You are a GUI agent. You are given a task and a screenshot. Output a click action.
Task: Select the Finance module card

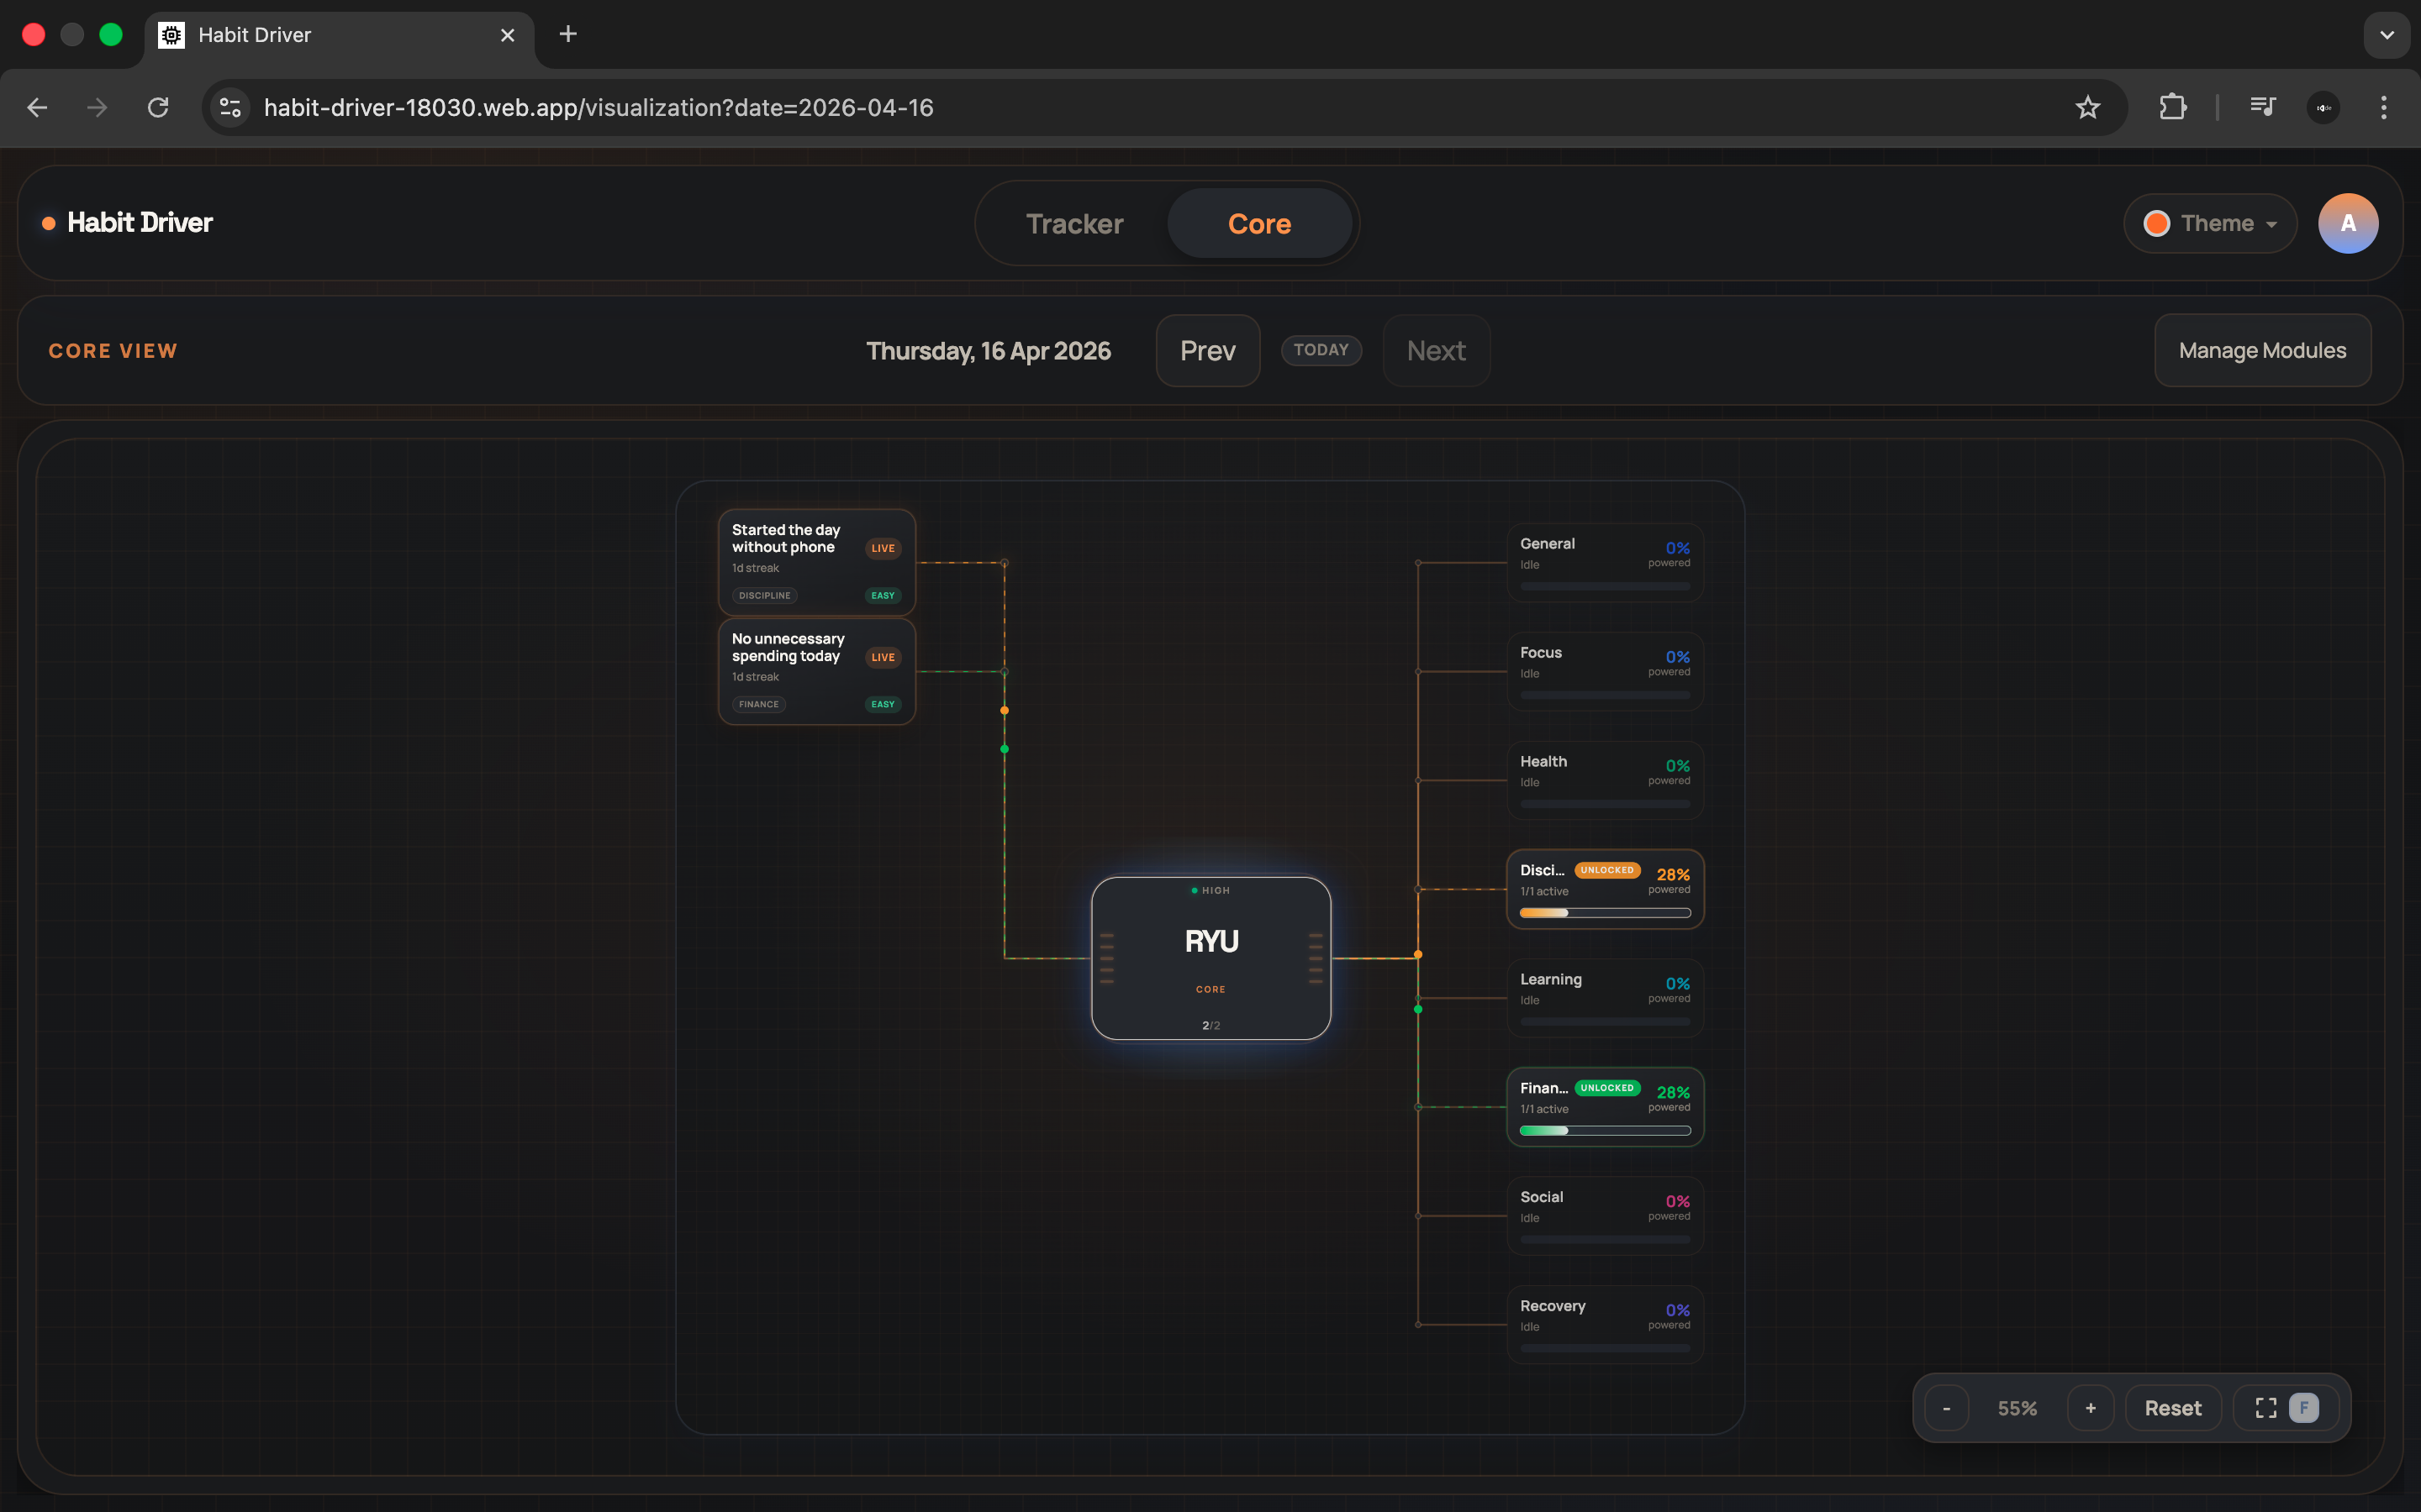coord(1605,1107)
